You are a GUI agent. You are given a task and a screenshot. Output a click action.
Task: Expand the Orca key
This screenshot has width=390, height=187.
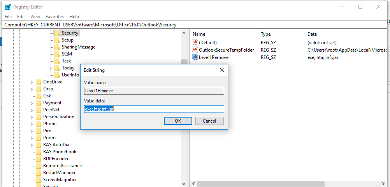(x=32, y=89)
